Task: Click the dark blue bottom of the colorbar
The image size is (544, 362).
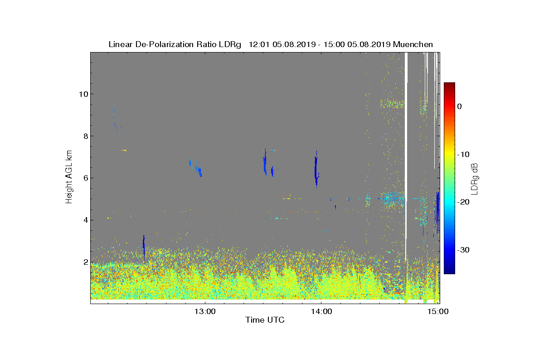Action: point(449,270)
